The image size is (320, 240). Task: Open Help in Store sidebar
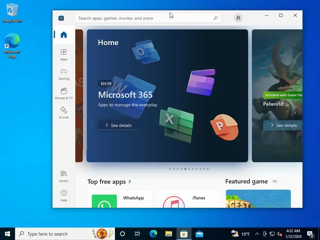(64, 196)
